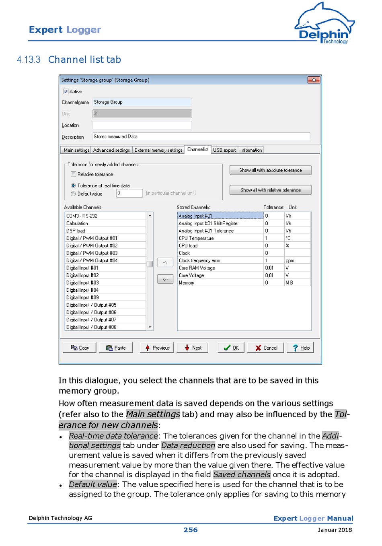Confirm with the OK button
This screenshot has height=546, width=382.
click(231, 348)
